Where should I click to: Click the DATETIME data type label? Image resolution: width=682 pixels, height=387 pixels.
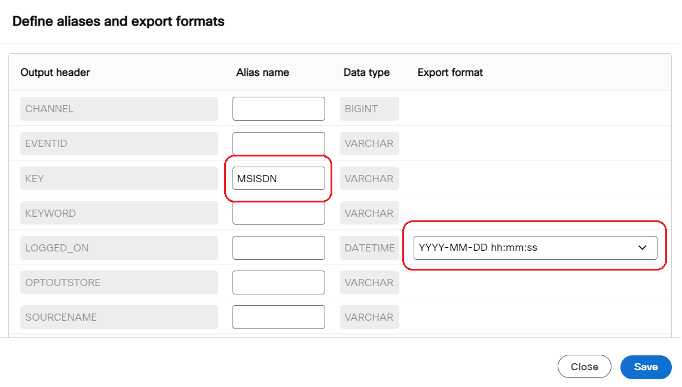[369, 247]
